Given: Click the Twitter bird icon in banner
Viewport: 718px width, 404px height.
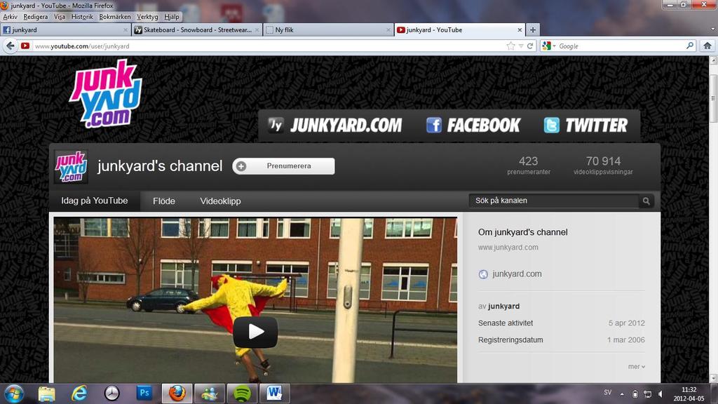Looking at the screenshot, I should 551,125.
